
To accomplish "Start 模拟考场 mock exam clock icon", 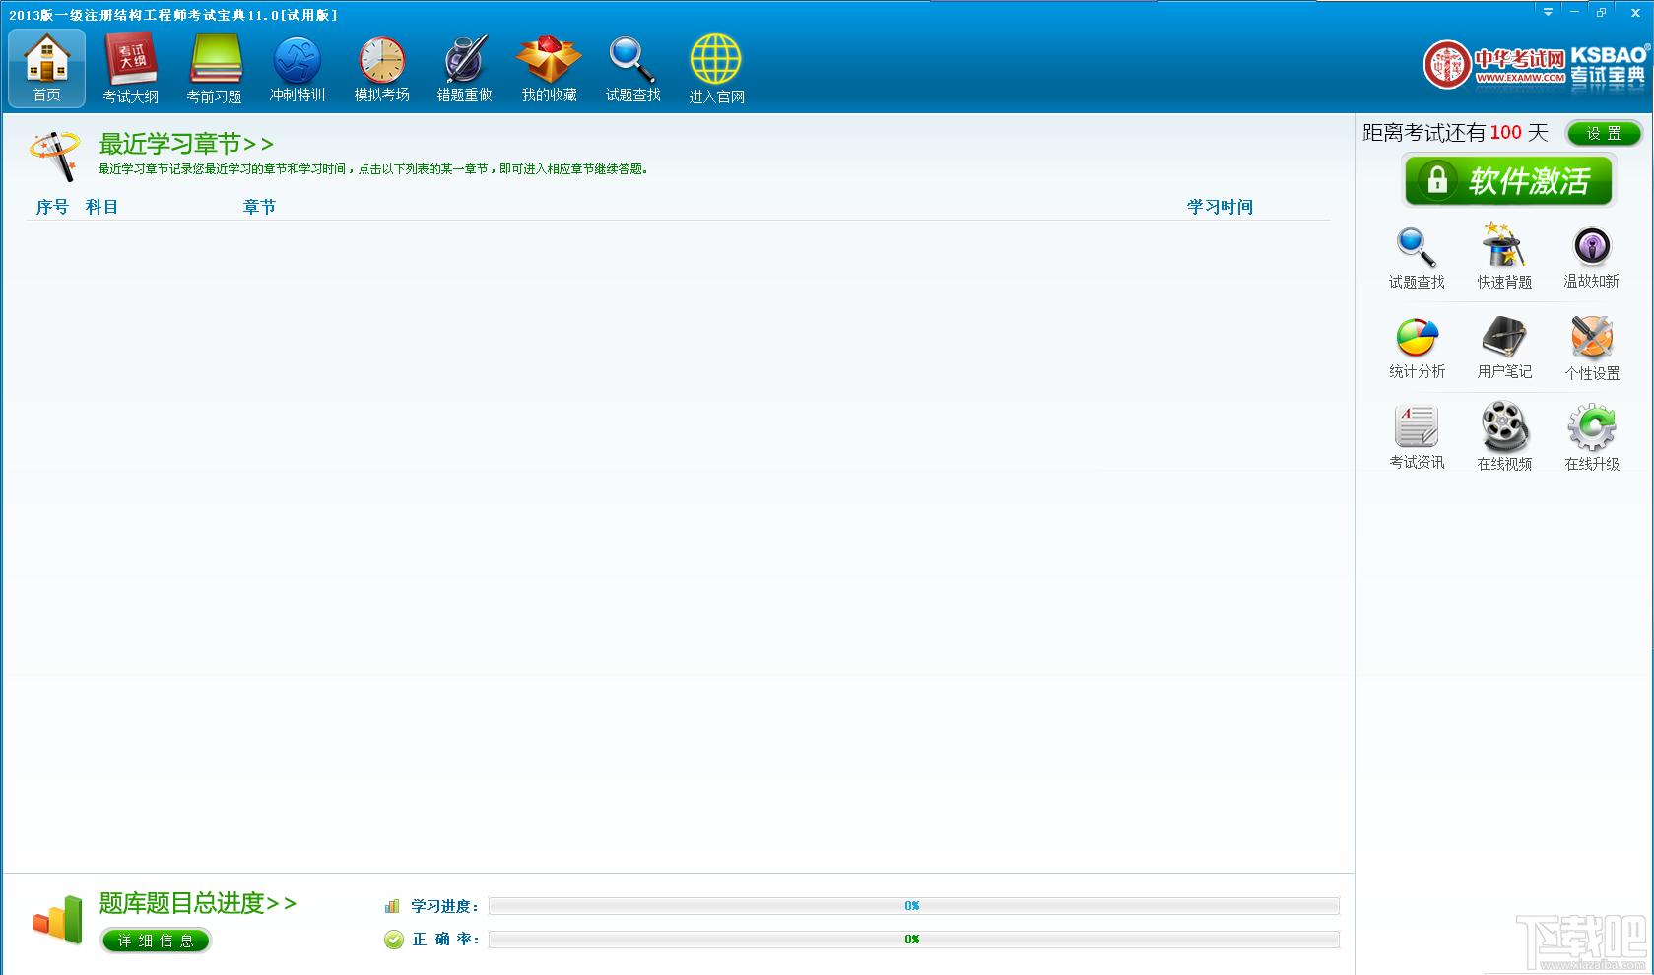I will [381, 61].
